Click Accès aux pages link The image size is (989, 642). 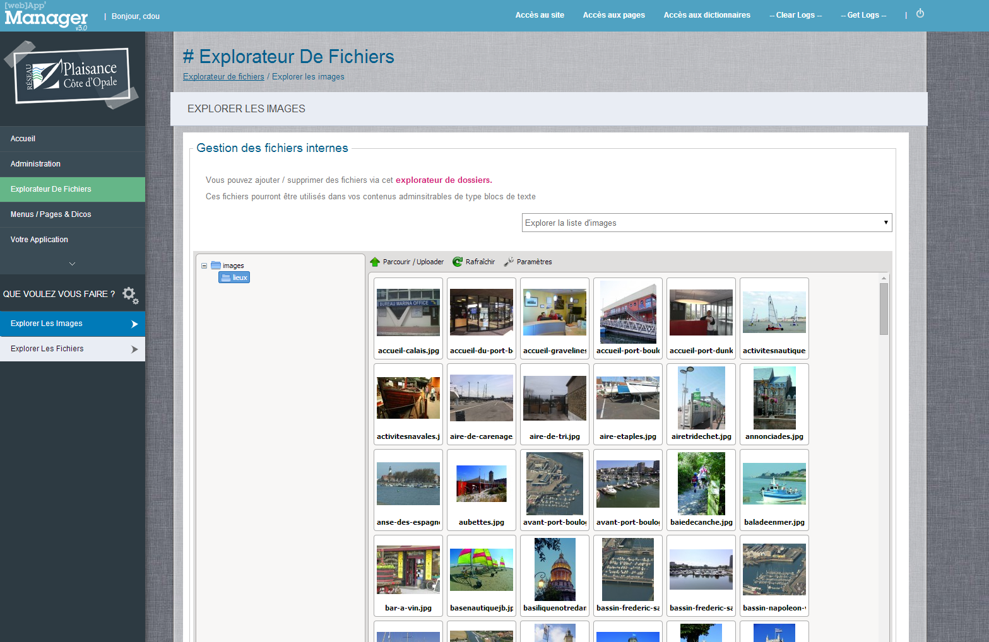click(614, 15)
